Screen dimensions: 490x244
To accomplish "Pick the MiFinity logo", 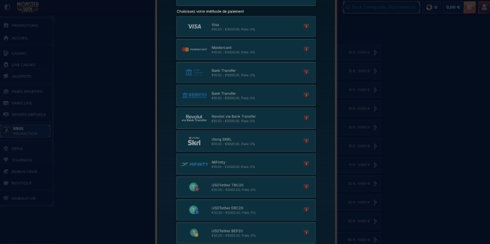I will point(194,164).
